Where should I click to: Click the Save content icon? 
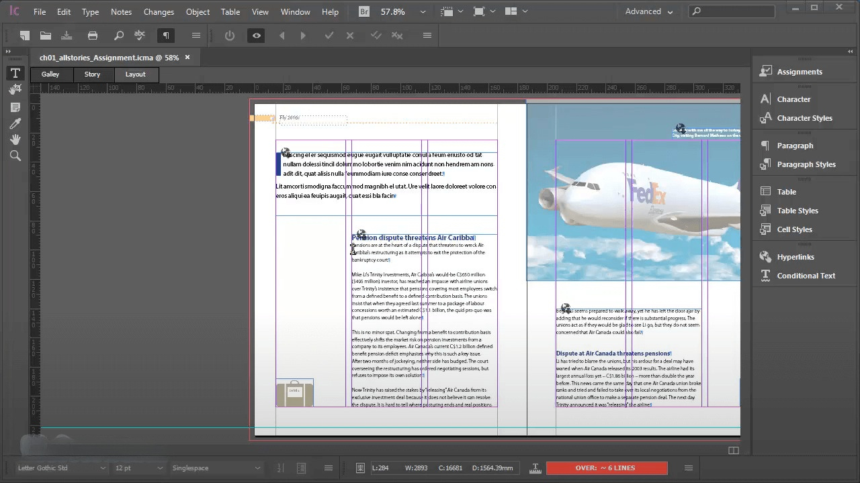point(67,36)
